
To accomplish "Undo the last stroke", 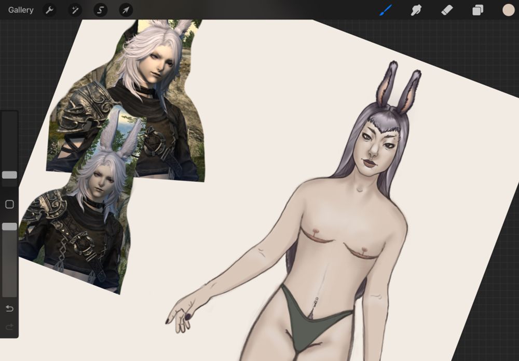I will 9,309.
